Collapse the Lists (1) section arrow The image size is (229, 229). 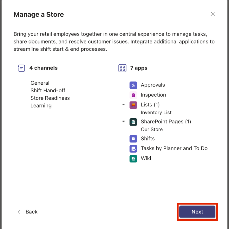coord(123,104)
